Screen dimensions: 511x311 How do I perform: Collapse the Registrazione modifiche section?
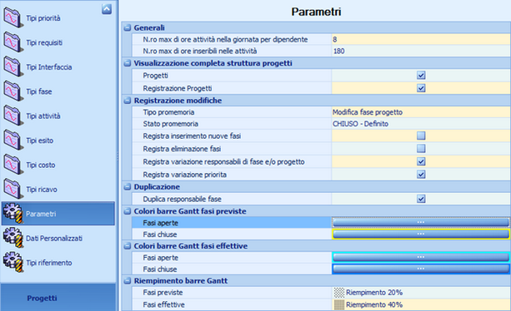128,101
